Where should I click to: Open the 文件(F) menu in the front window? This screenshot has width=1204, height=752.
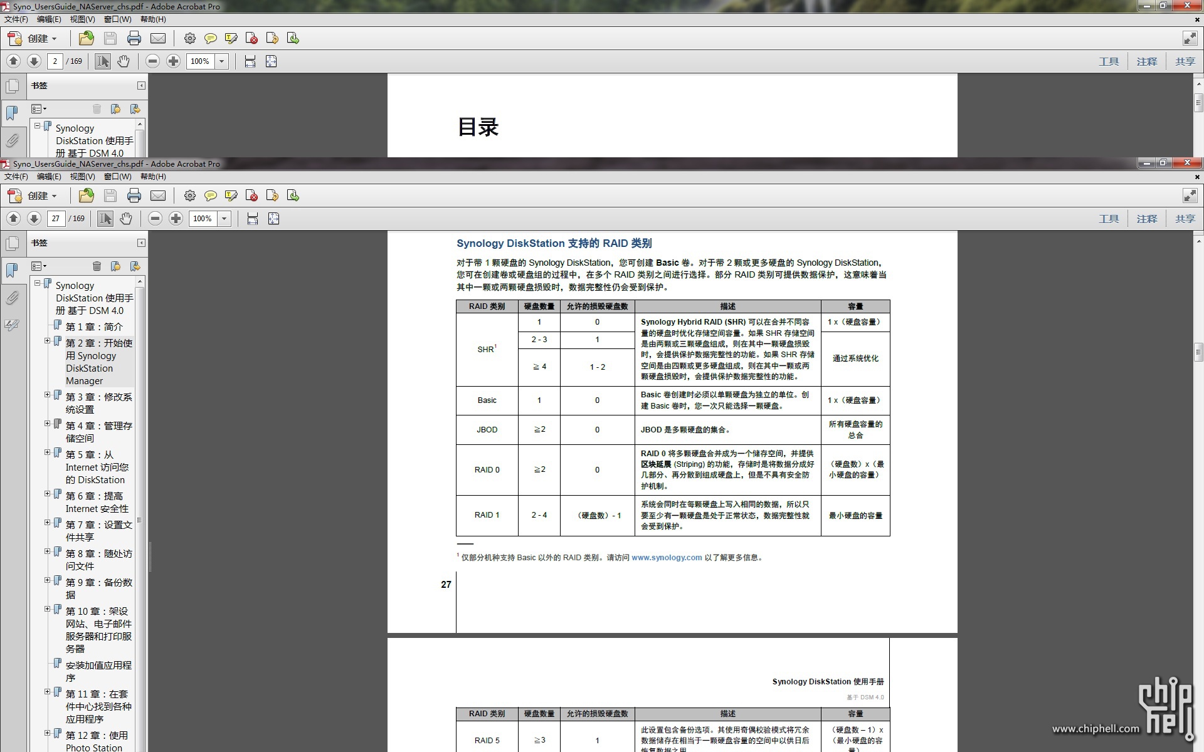tap(16, 177)
